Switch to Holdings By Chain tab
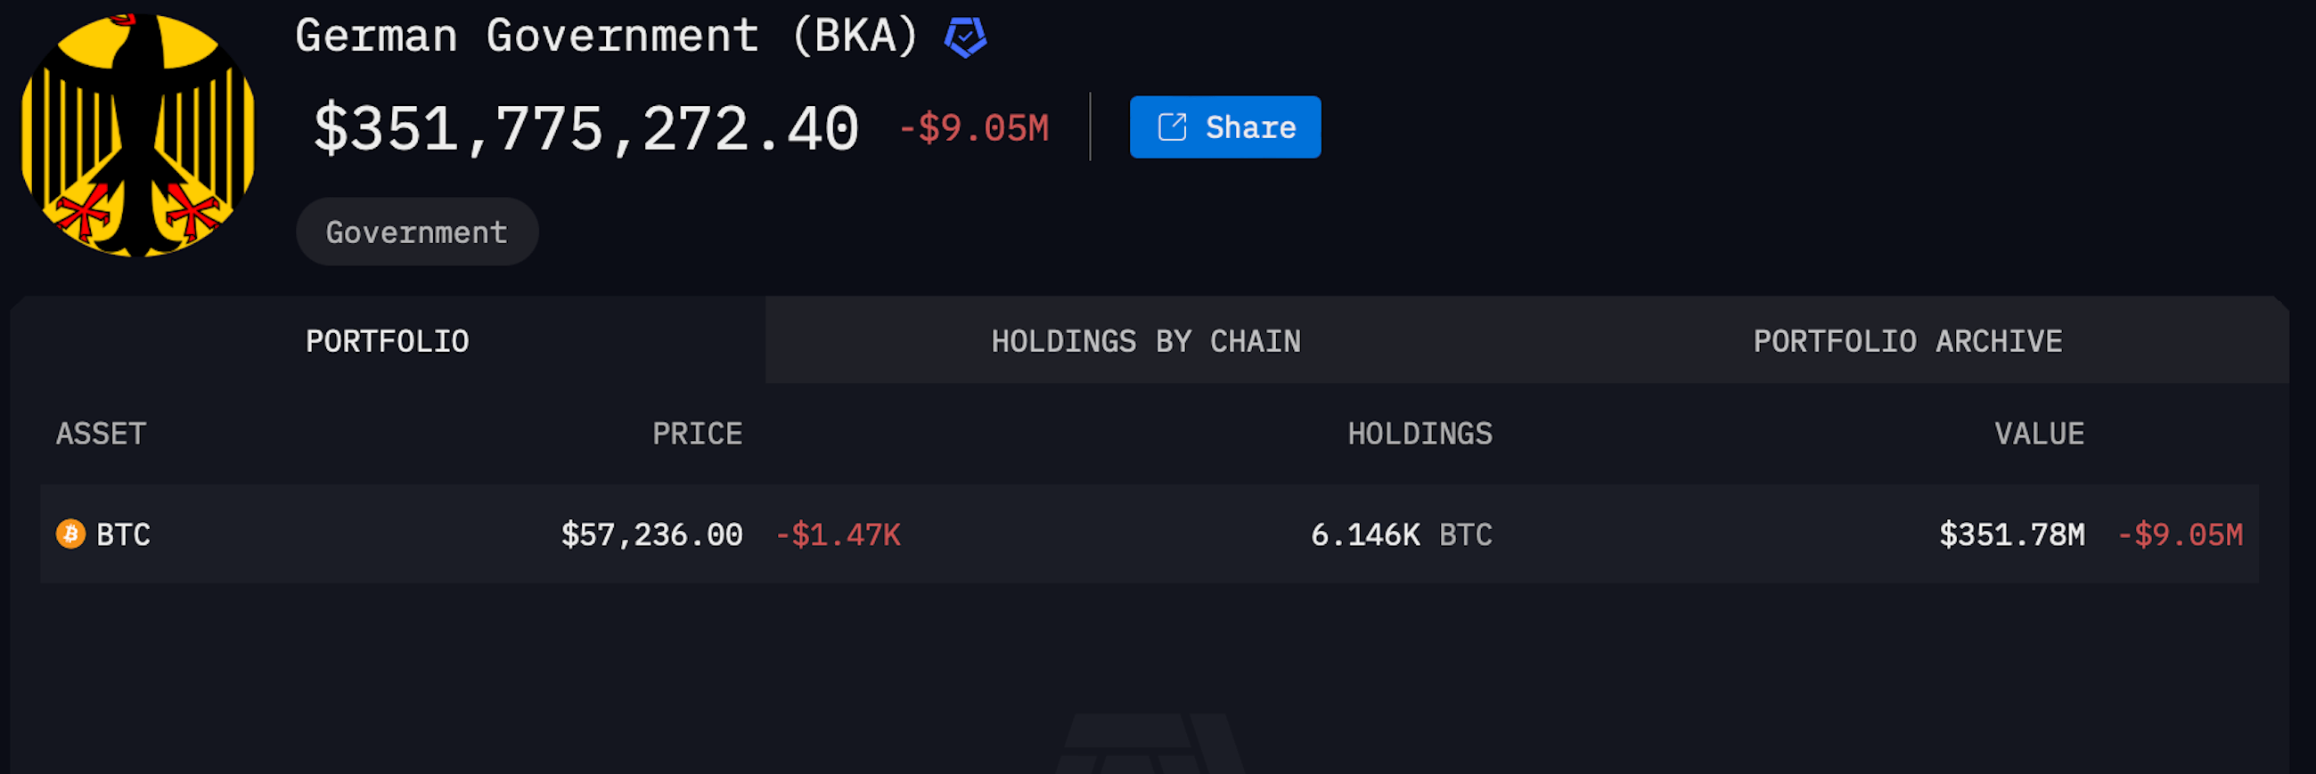This screenshot has height=774, width=2316. tap(1145, 341)
